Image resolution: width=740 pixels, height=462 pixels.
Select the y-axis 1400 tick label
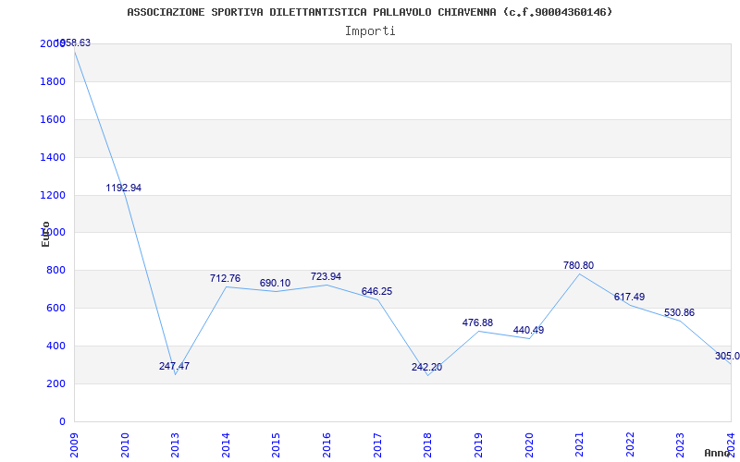pyautogui.click(x=53, y=157)
